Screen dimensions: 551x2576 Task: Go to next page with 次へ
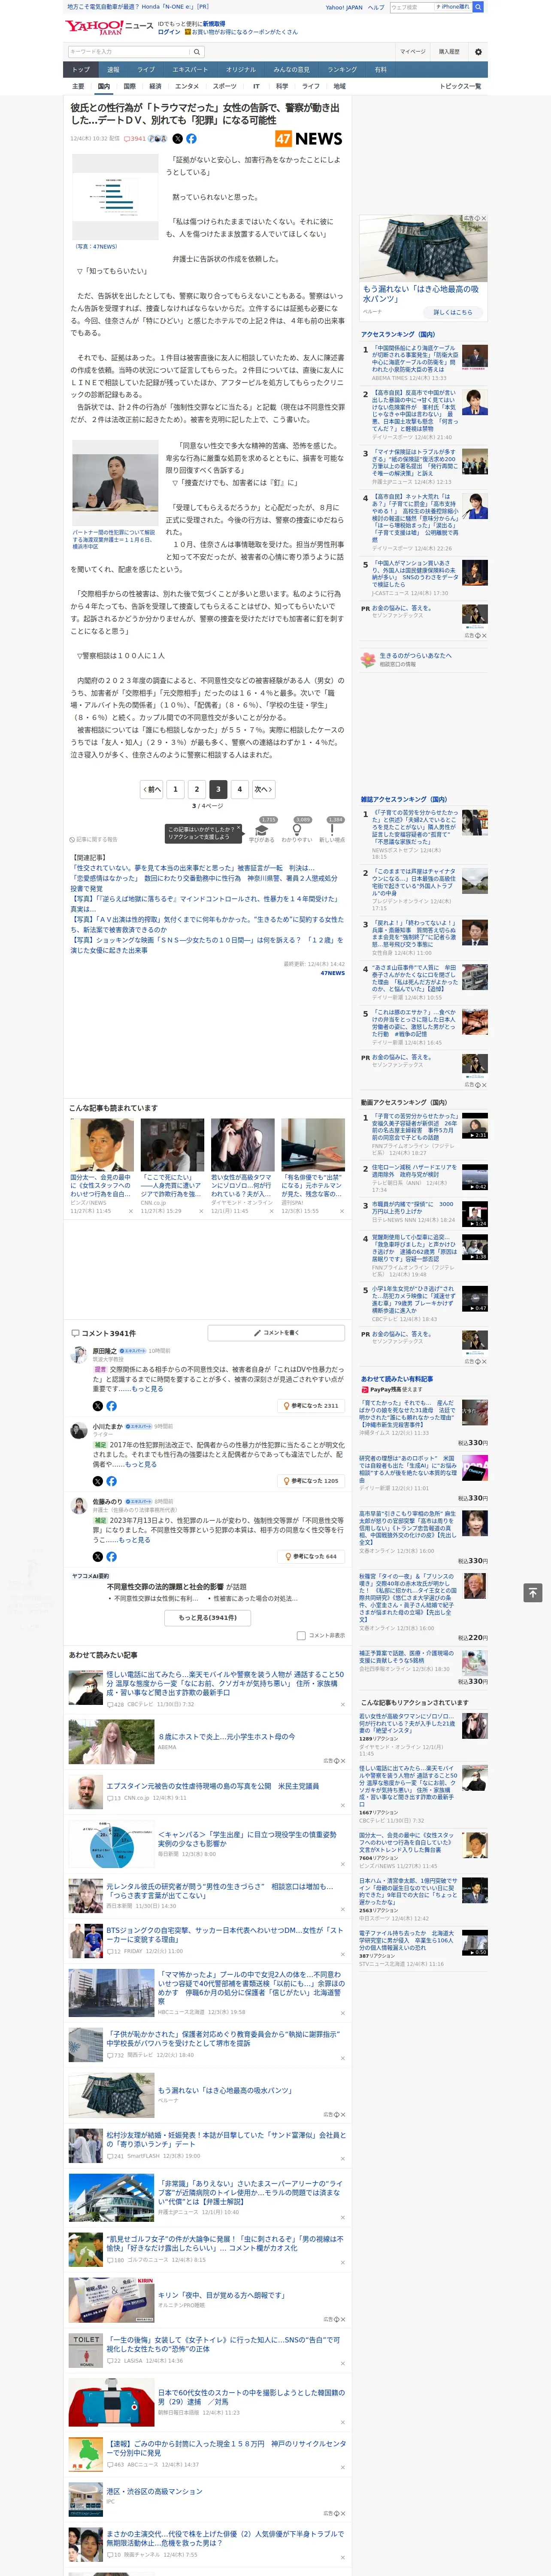tap(263, 789)
